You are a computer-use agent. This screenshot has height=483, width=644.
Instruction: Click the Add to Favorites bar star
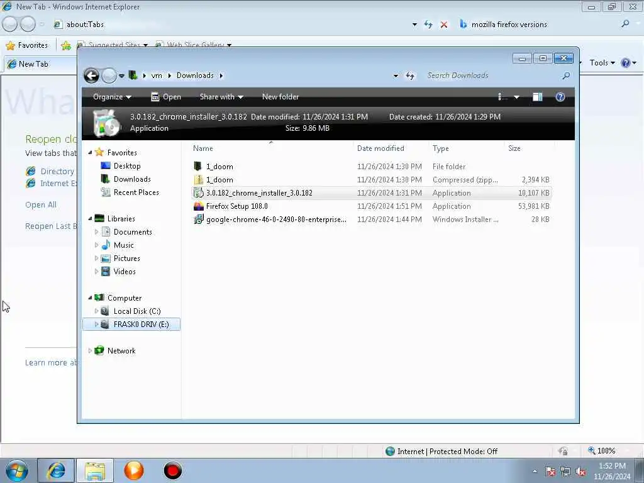[x=65, y=45]
